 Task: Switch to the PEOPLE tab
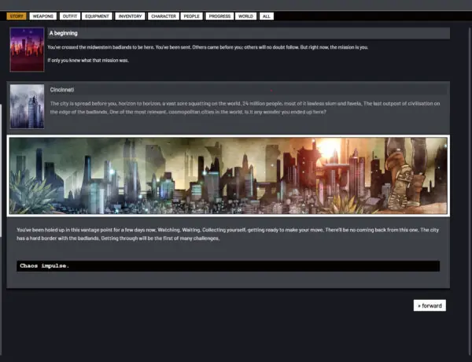tap(191, 16)
